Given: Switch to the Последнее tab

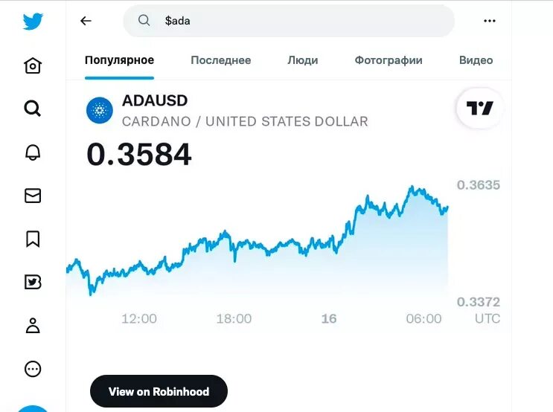Looking at the screenshot, I should [221, 60].
